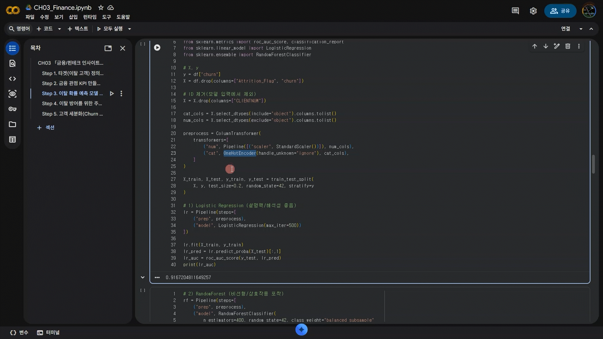Collapse the cell output chevron

coord(143,277)
